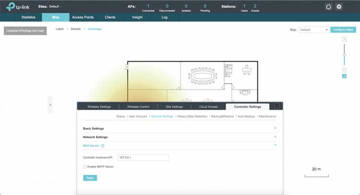The image size is (360, 195).
Task: Minimize the settings panel with the top-right icon
Action: tap(277, 106)
